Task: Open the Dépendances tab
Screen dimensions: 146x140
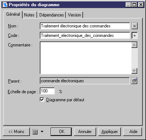Action: click(51, 15)
